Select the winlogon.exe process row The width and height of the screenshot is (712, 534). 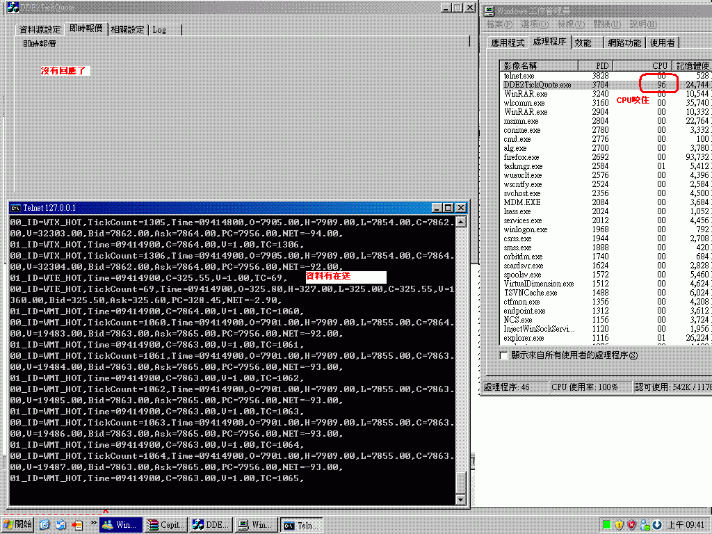coord(606,229)
